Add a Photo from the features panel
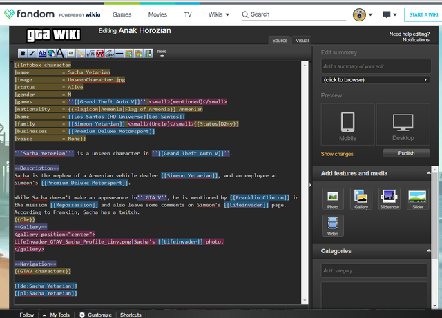 pos(333,199)
